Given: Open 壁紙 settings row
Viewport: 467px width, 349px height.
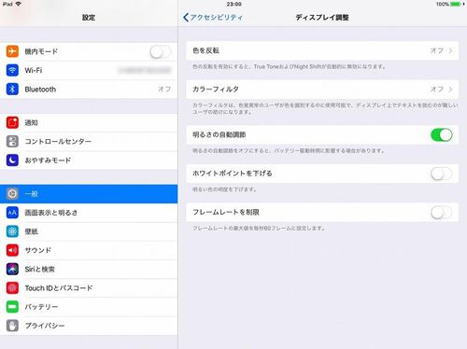Looking at the screenshot, I should tap(89, 231).
